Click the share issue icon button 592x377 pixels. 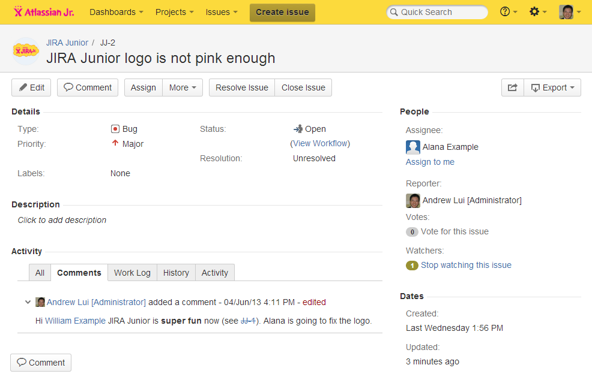(x=512, y=88)
